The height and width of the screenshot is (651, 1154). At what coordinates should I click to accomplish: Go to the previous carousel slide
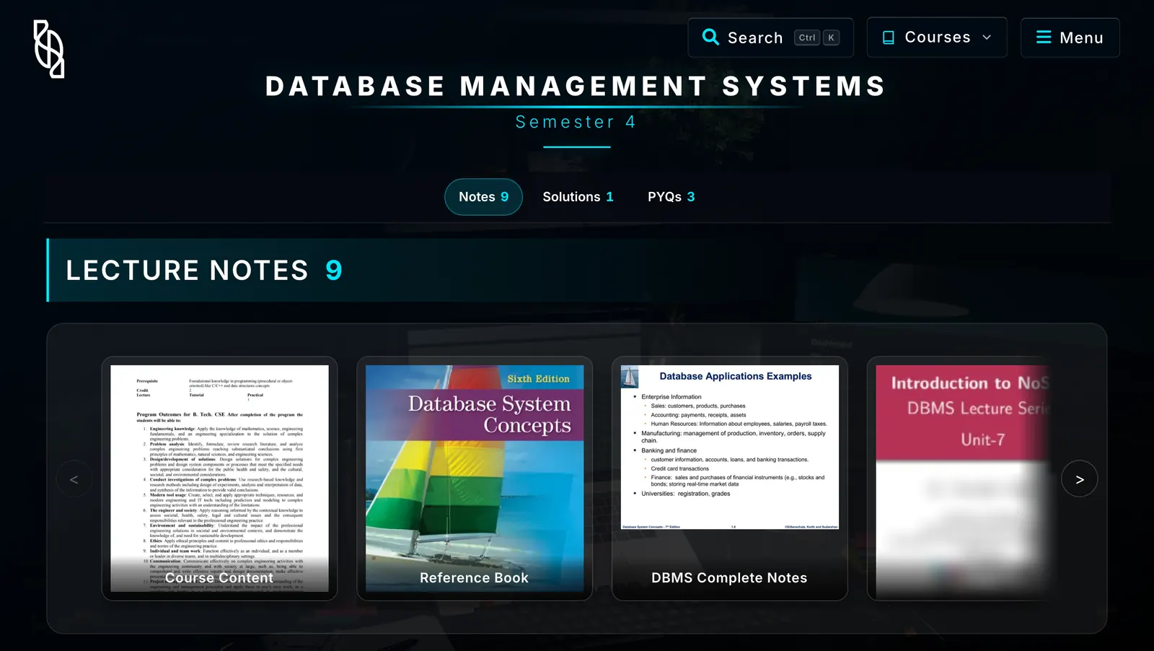(74, 479)
